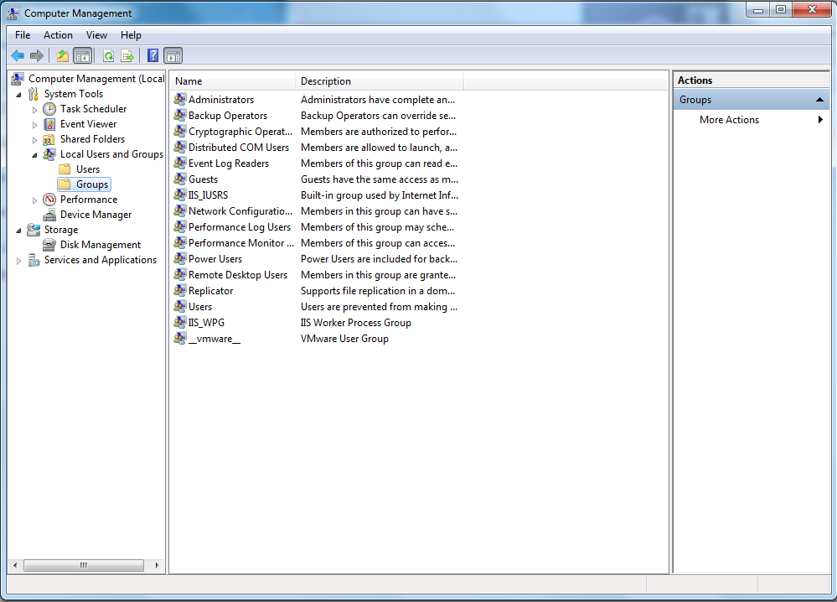Click the 'VMware User Group' description
Image resolution: width=837 pixels, height=602 pixels.
(x=344, y=339)
